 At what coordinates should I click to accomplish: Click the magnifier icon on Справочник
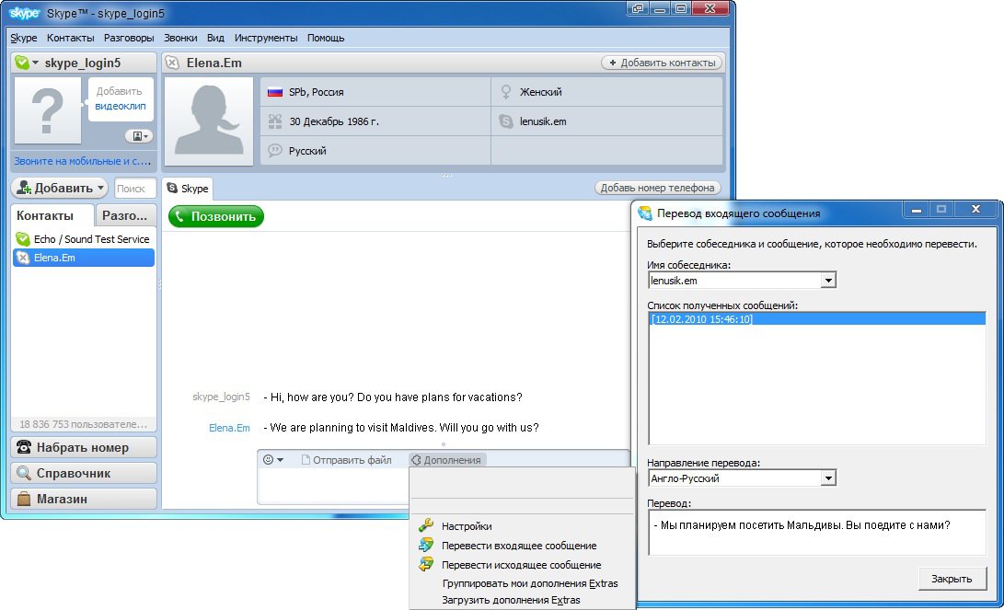point(24,473)
